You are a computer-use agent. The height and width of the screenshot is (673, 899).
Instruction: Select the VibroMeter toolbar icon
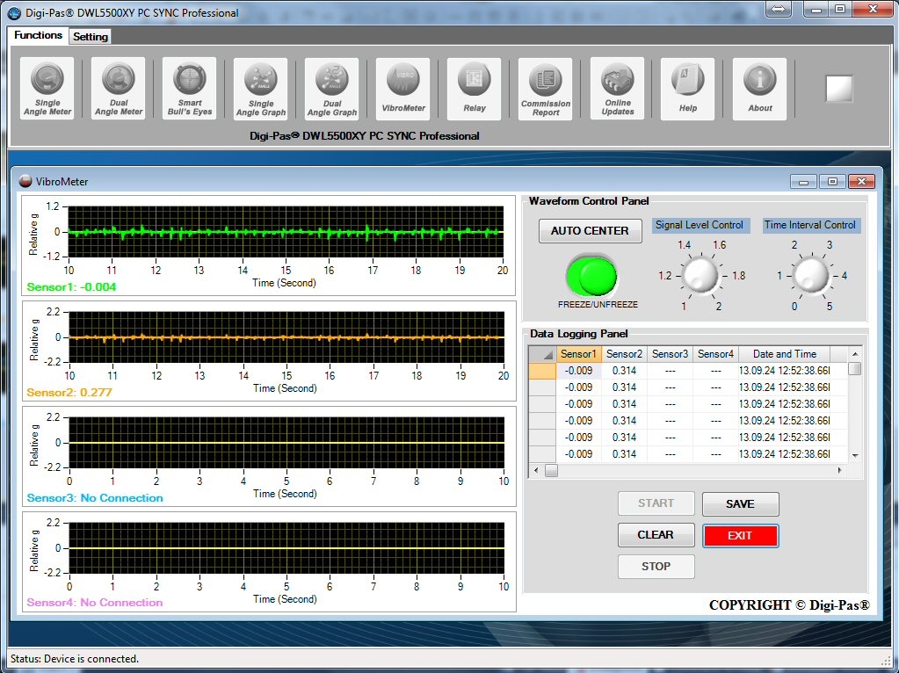[x=403, y=89]
